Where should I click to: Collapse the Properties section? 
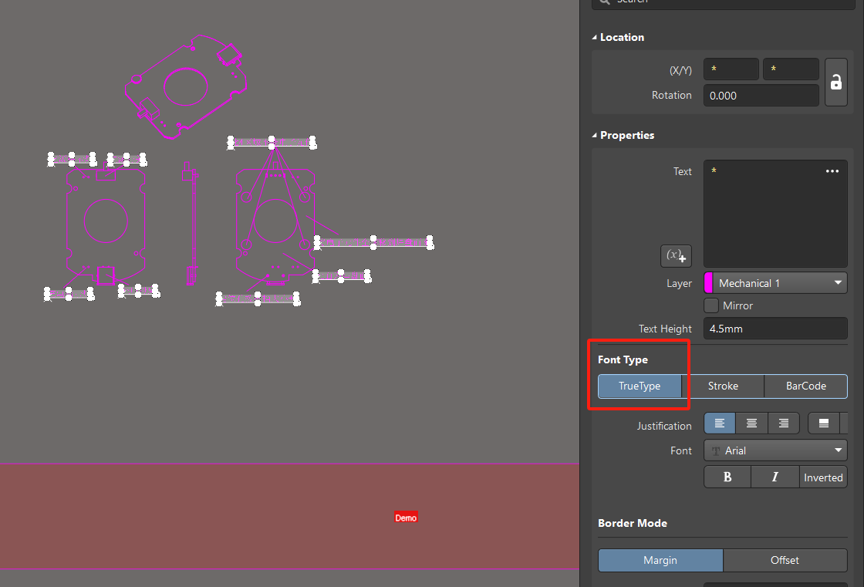click(x=595, y=136)
